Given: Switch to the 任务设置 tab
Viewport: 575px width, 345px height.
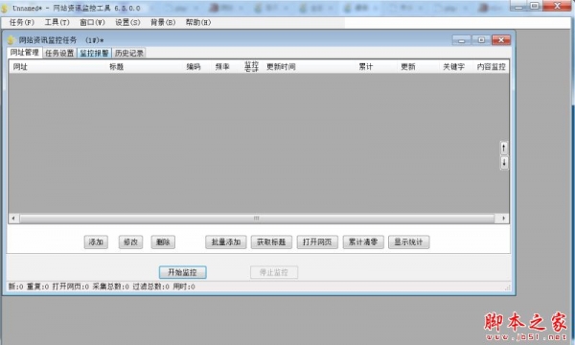Looking at the screenshot, I should (x=59, y=53).
